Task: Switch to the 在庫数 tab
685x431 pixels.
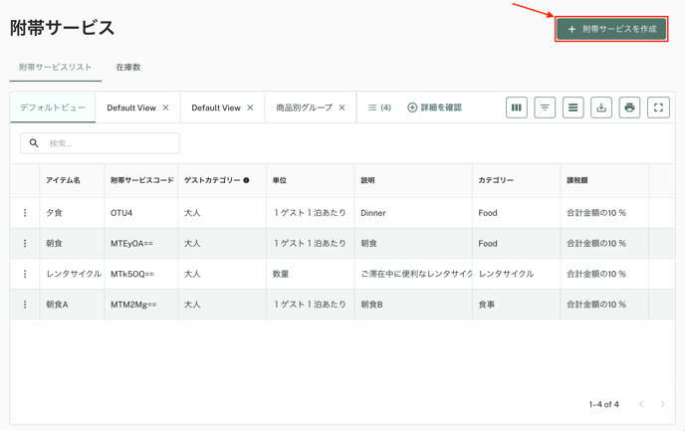Action: tap(128, 68)
